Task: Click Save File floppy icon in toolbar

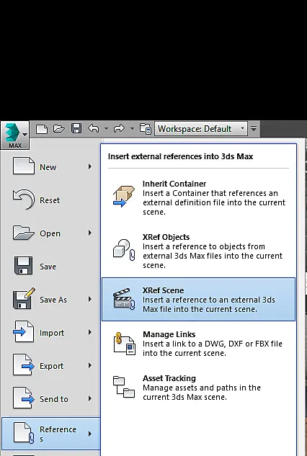Action: click(x=76, y=128)
